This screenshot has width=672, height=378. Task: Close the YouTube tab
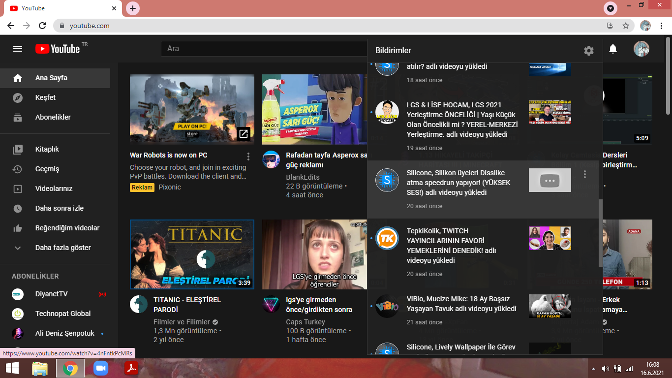pyautogui.click(x=114, y=8)
